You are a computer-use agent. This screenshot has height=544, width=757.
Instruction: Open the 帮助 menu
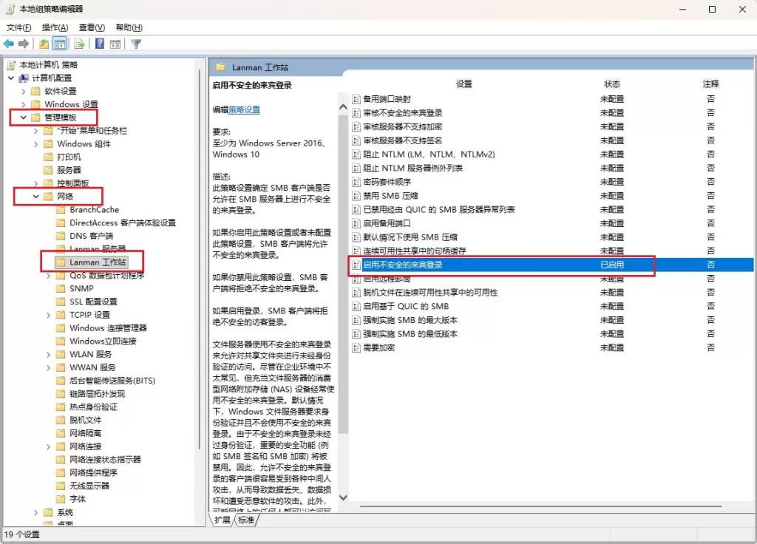point(129,27)
